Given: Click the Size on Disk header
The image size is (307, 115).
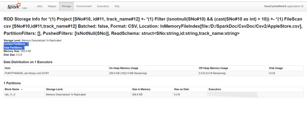Looking at the screenshot, I should tap(182, 89).
